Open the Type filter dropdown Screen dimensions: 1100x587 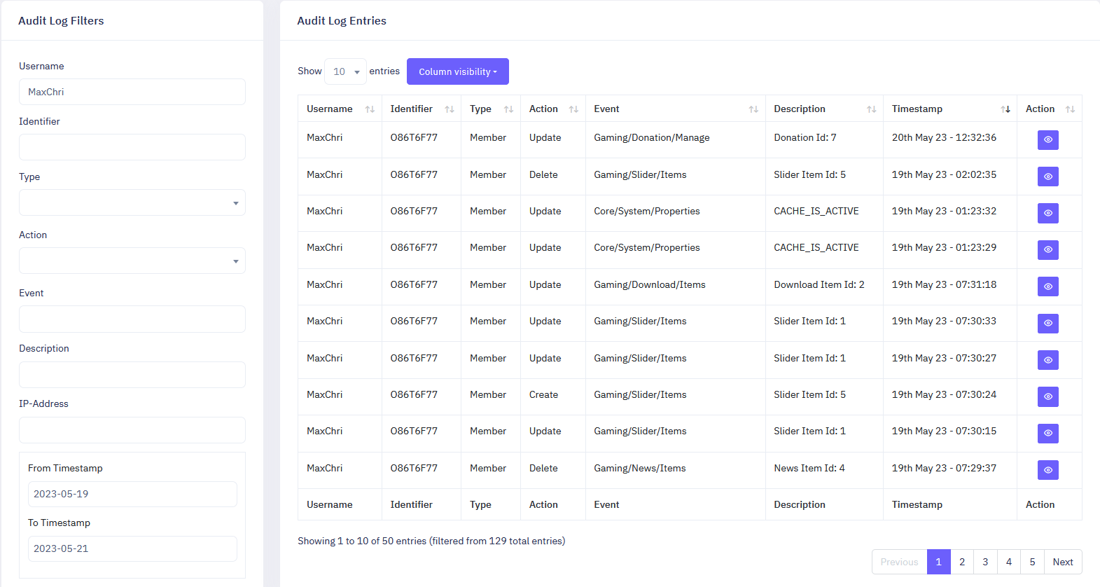132,202
